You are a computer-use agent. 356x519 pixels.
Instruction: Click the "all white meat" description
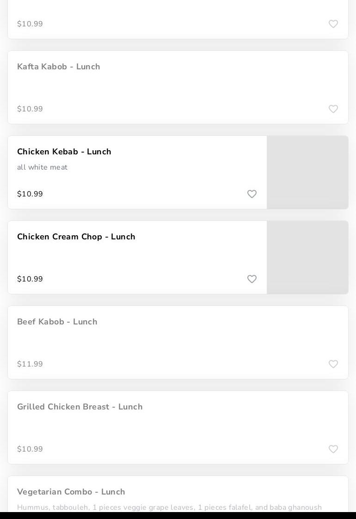[43, 167]
